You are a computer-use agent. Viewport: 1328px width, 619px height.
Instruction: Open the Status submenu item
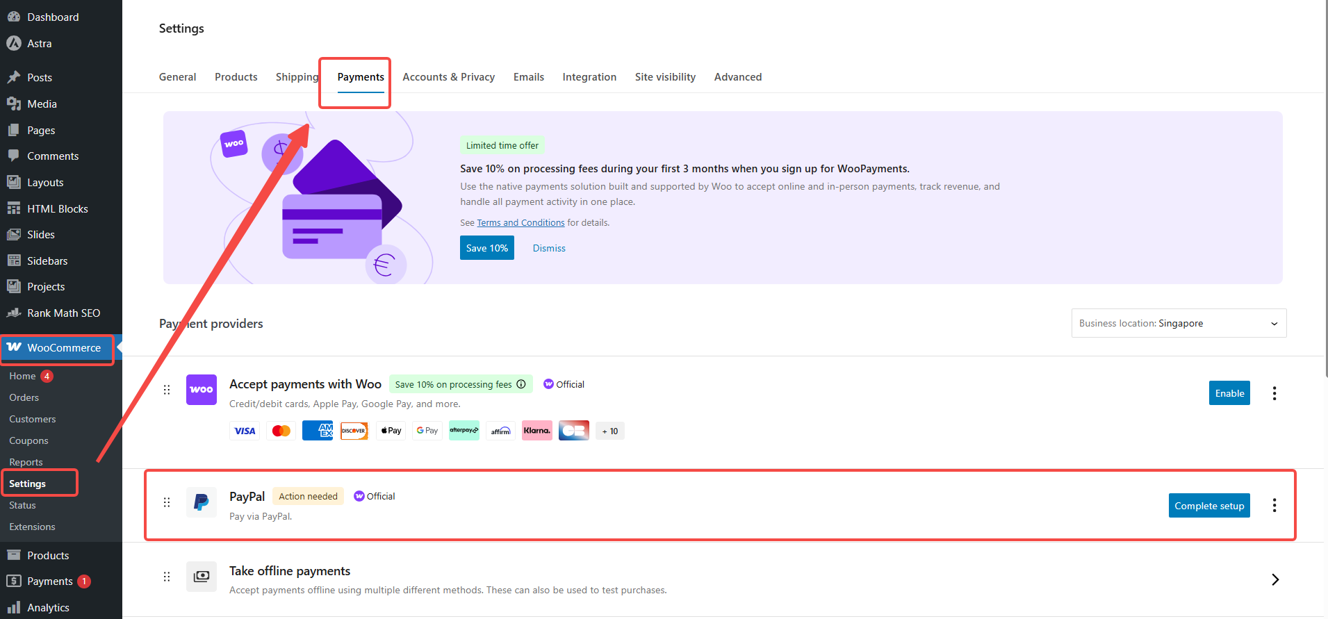pos(22,505)
